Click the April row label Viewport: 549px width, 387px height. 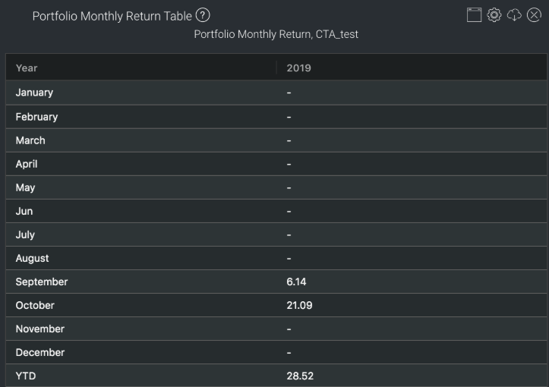27,164
